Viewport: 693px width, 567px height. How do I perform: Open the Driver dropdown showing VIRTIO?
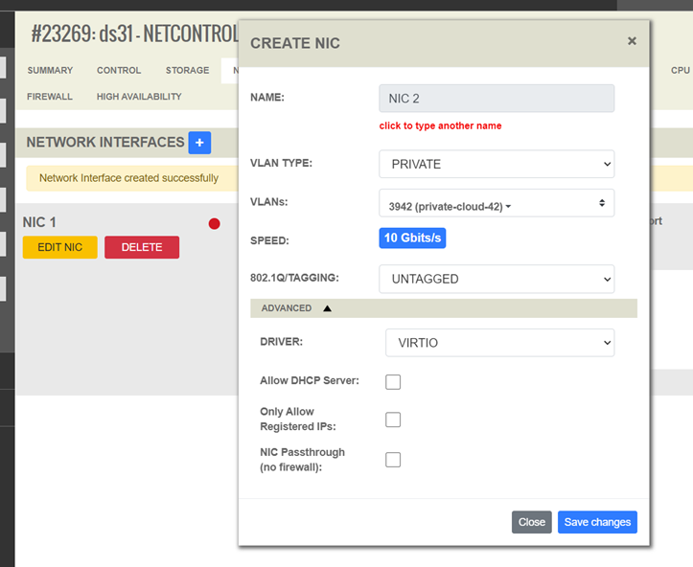500,343
